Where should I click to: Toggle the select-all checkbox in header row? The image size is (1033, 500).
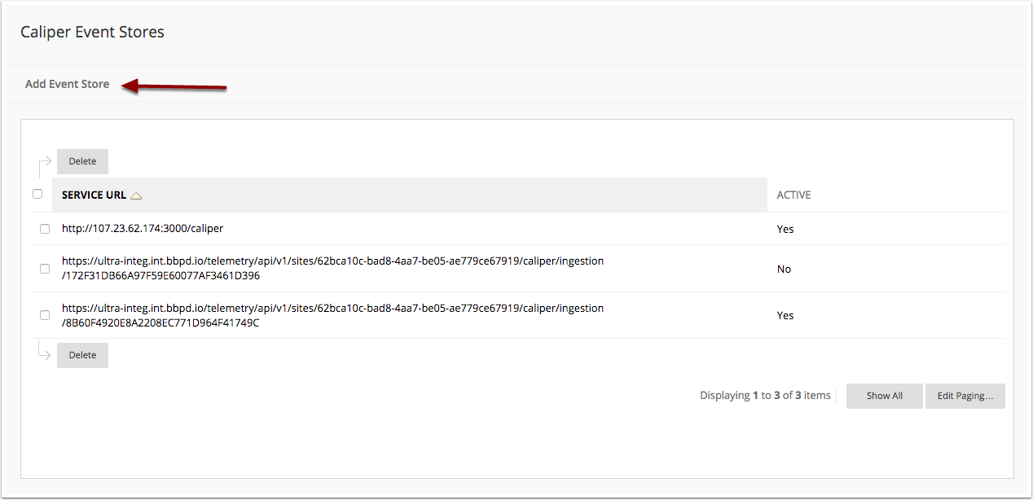pos(37,194)
